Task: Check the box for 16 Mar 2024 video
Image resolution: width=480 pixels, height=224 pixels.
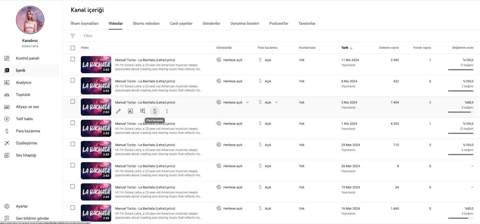Action: click(72, 207)
